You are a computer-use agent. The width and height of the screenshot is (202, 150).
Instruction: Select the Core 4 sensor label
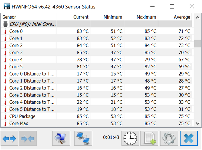point(16,60)
